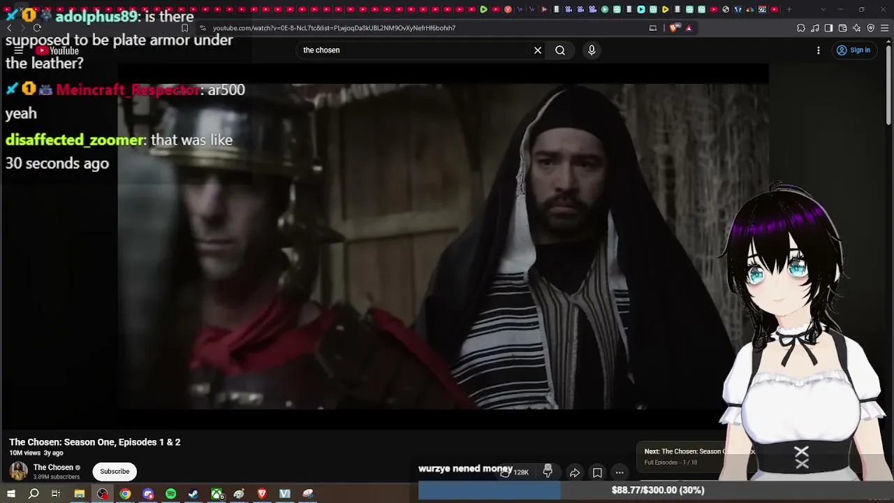The width and height of the screenshot is (894, 503).
Task: Select the YouTube URL in the address bar
Action: [334, 28]
